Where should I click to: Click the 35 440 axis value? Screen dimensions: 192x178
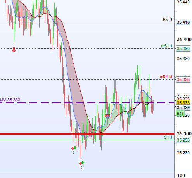(183, 2)
